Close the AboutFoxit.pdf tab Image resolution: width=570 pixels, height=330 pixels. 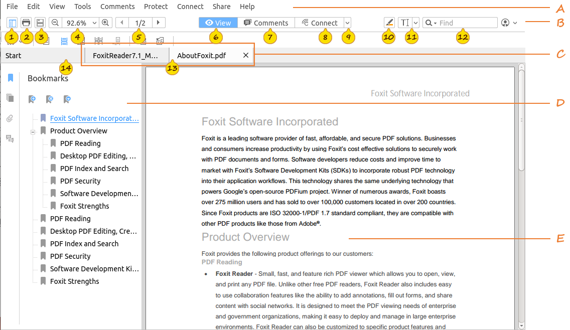246,55
